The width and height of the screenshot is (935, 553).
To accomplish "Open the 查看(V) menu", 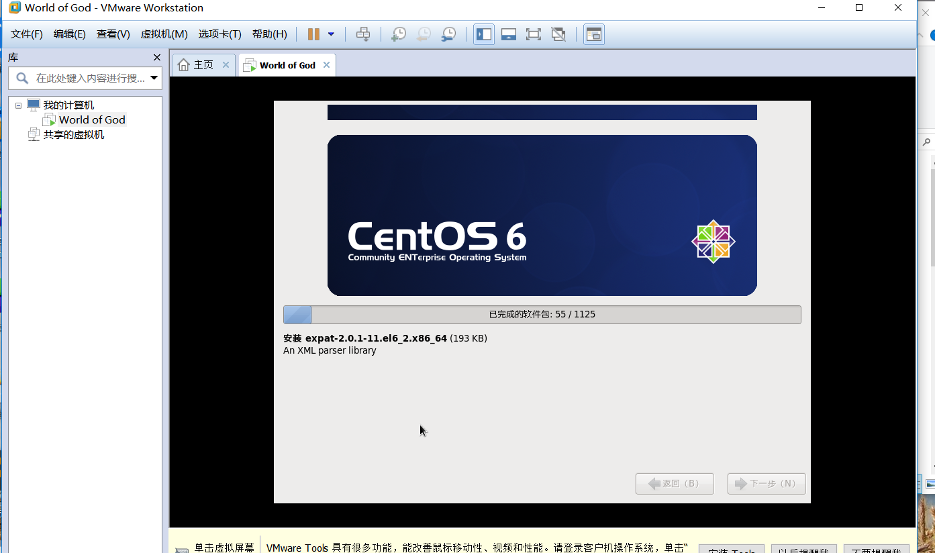I will point(113,34).
